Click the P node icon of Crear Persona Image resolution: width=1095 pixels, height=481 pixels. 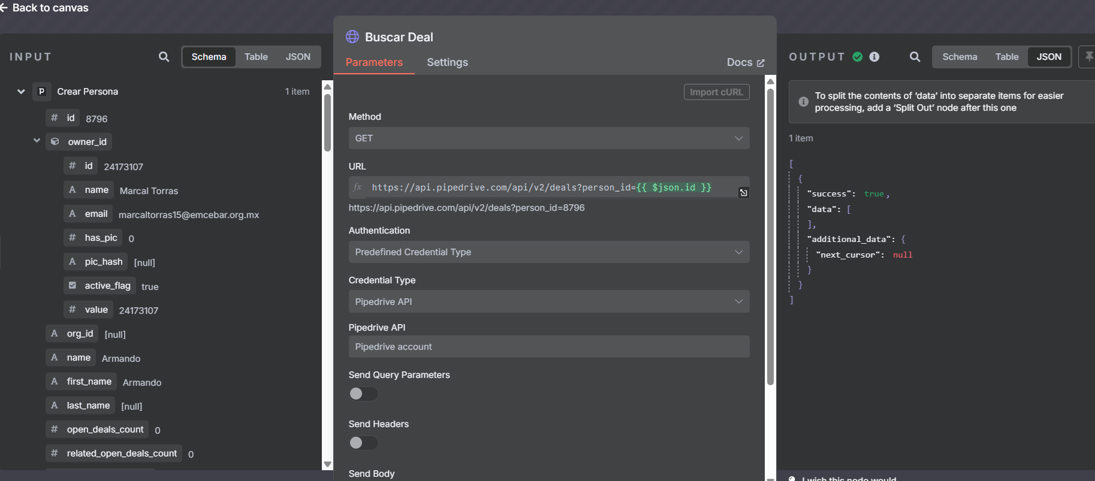pyautogui.click(x=41, y=92)
